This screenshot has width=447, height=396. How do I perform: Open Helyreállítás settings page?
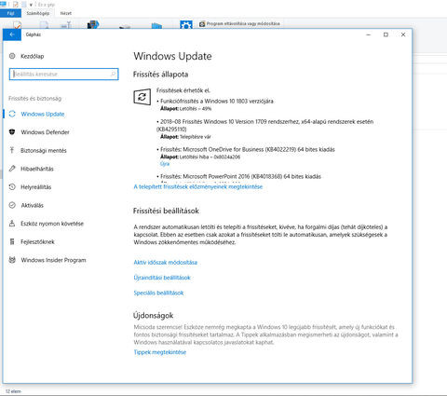coord(36,187)
